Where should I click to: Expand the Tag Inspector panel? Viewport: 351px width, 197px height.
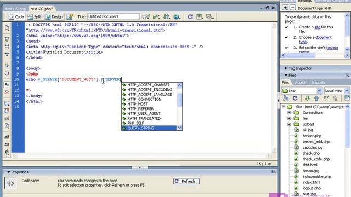286,68
